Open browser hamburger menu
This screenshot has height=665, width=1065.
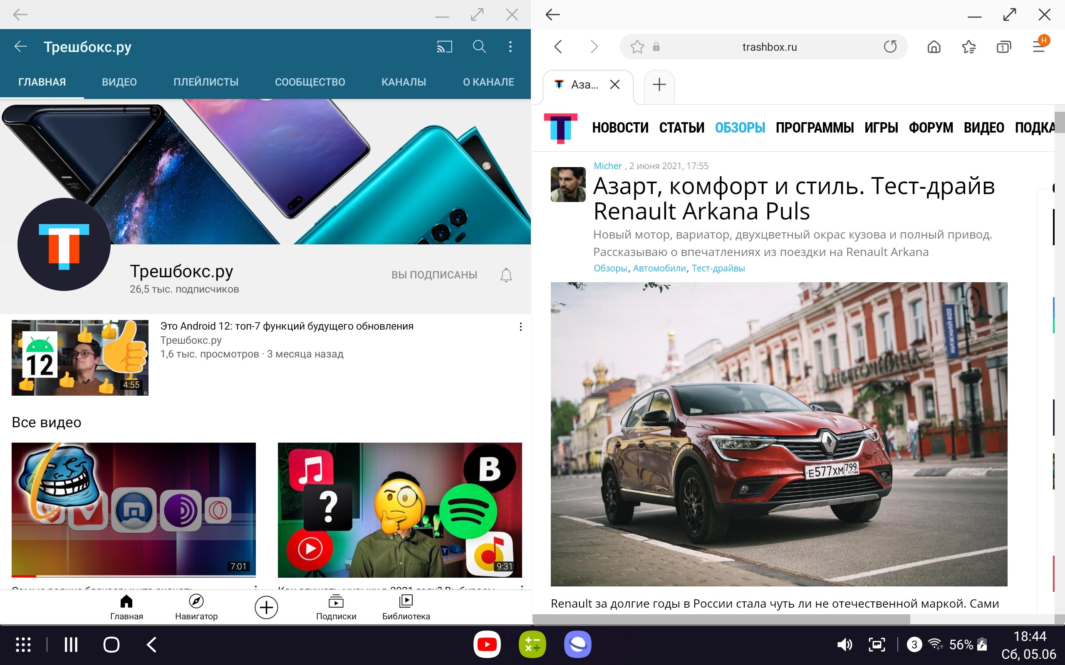coord(1040,46)
